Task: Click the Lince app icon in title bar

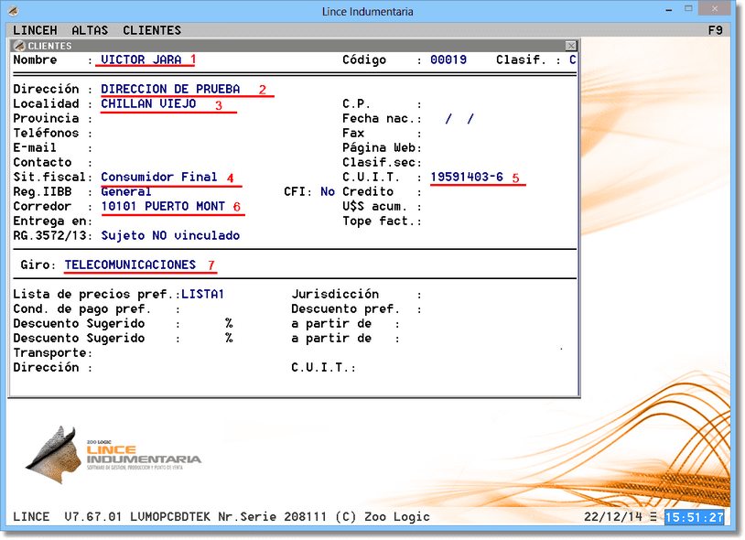Action: point(14,10)
